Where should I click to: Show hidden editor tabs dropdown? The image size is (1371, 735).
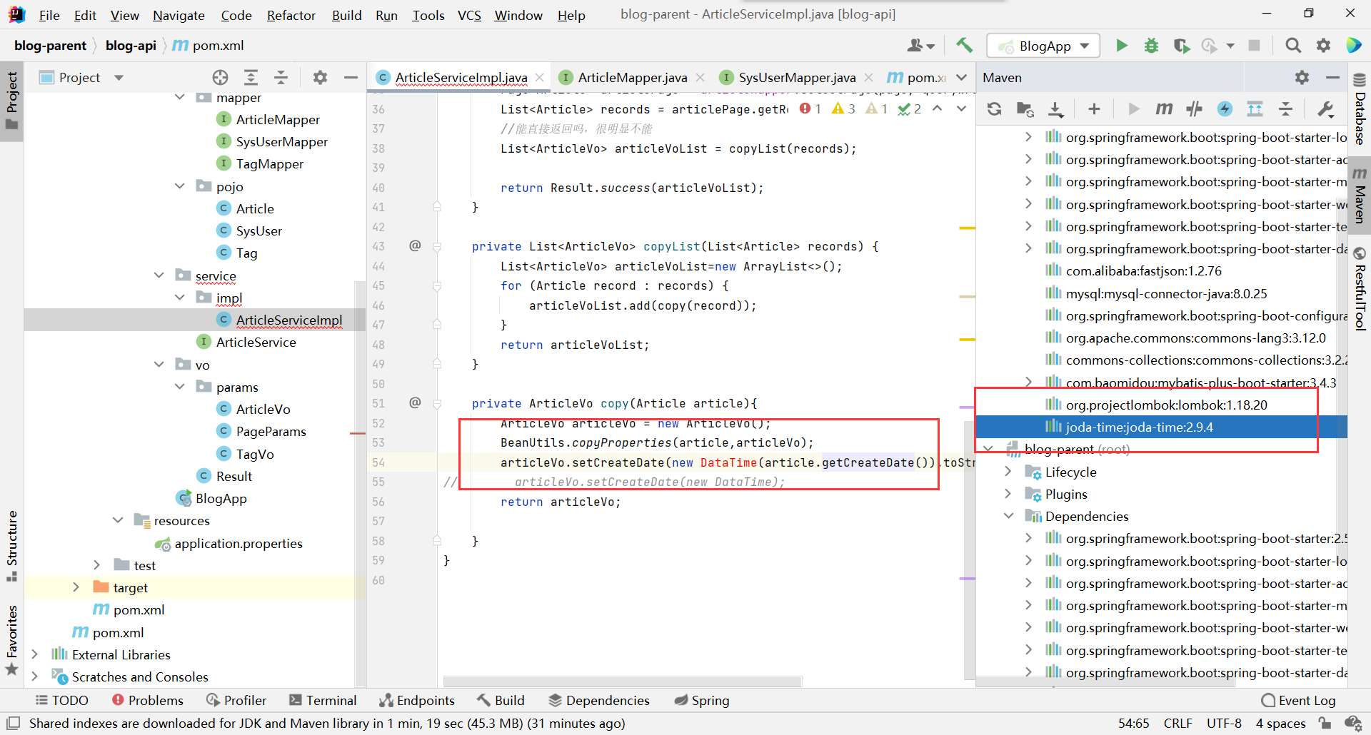961,77
